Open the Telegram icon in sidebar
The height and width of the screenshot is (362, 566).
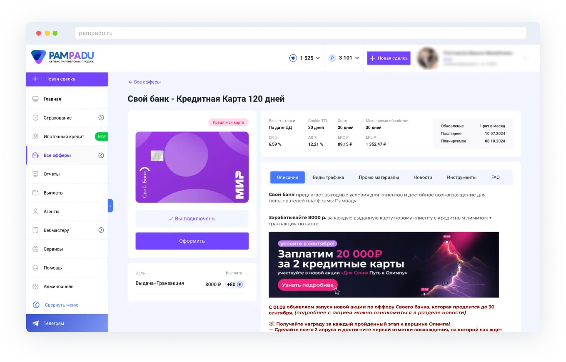tap(36, 323)
